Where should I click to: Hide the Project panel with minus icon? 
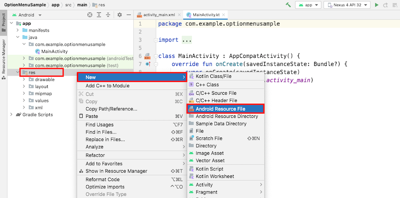pos(128,15)
